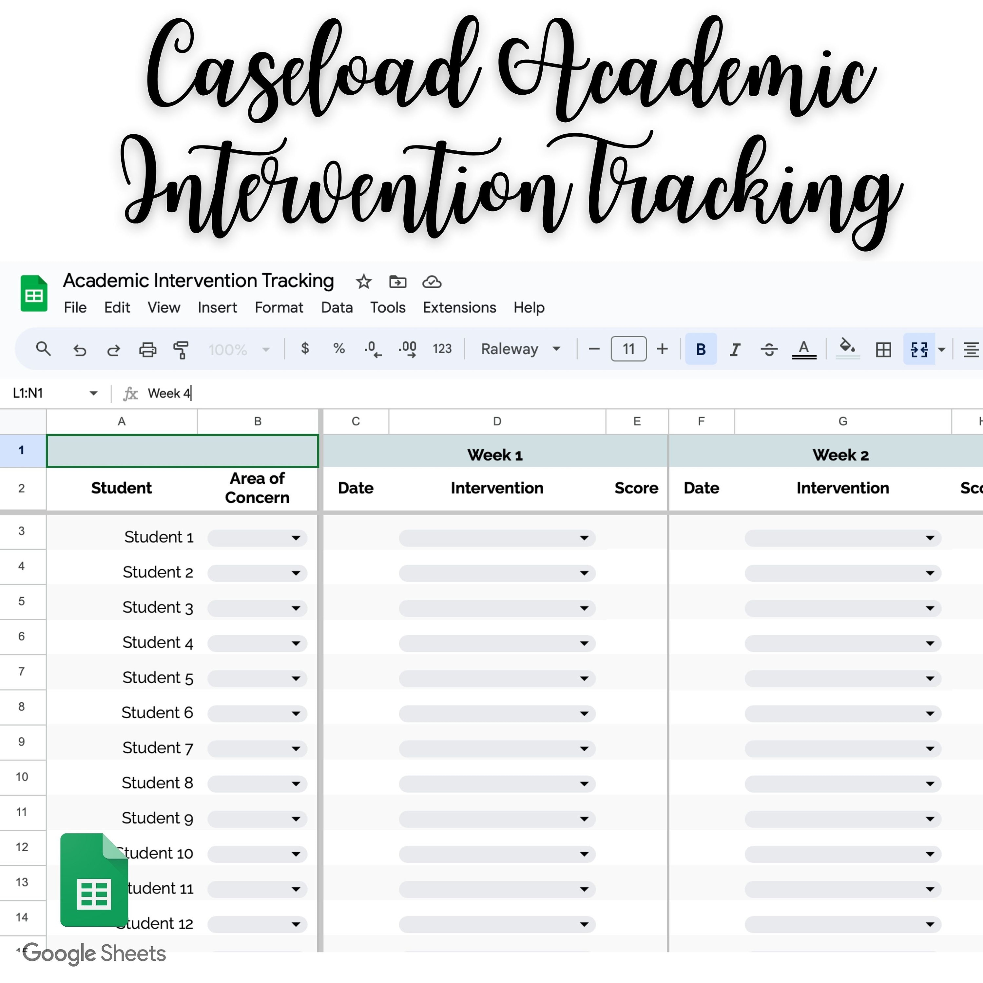The width and height of the screenshot is (983, 983).
Task: Open the text color picker
Action: point(803,349)
